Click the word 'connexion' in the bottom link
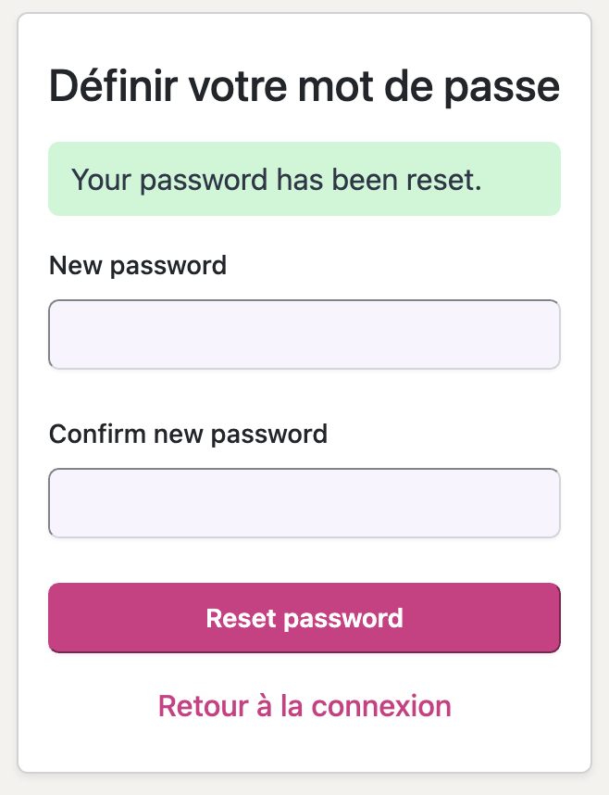The height and width of the screenshot is (795, 609). pos(381,706)
